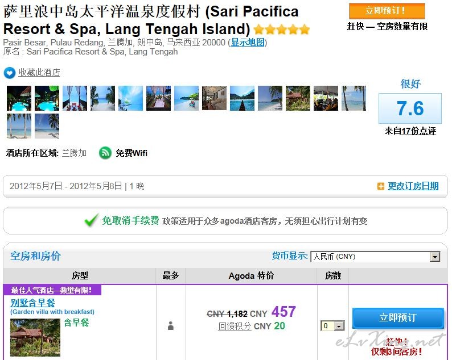Open first thumbnail of night pool

point(19,98)
